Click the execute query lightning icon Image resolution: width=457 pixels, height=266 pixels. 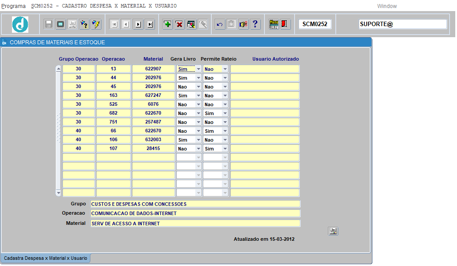click(x=96, y=24)
